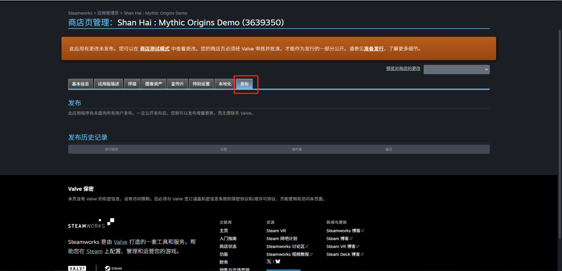This screenshot has width=562, height=271.
Task: Open the 商店测试模式 link in the banner
Action: point(155,49)
